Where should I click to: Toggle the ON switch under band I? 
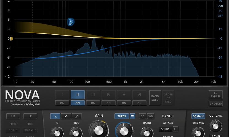[x=62, y=103]
